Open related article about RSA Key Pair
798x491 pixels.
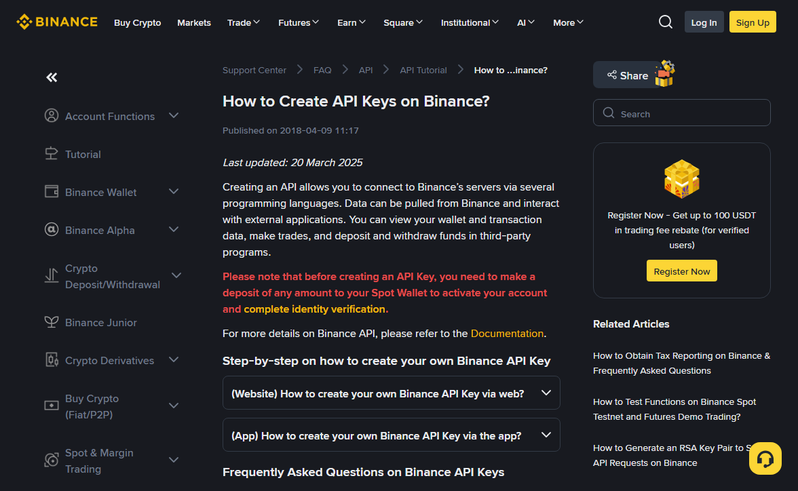click(x=672, y=455)
